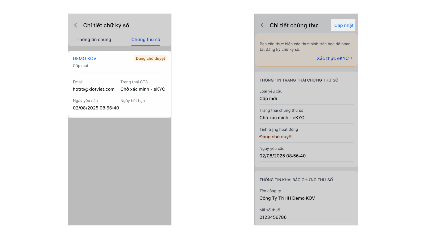Select the tax code 0123456786
The height and width of the screenshot is (239, 426).
coord(273,217)
